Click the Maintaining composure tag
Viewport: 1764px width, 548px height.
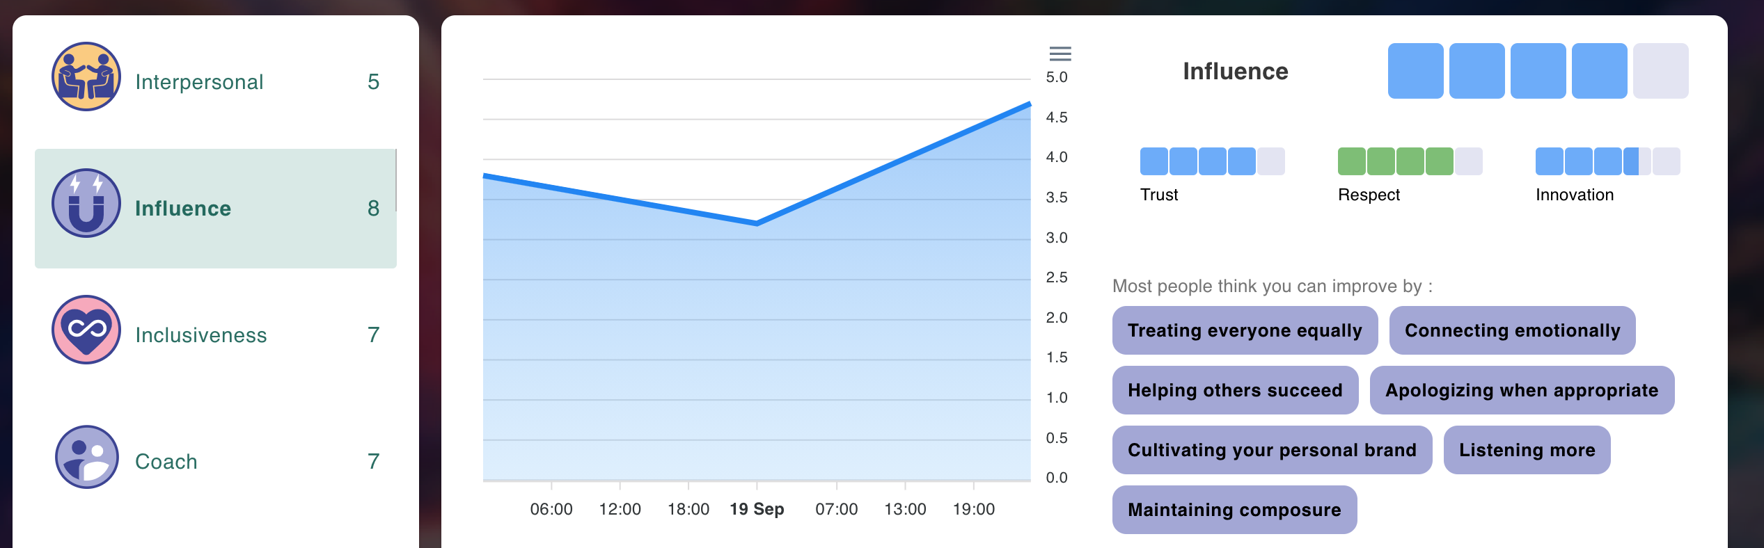(1234, 510)
